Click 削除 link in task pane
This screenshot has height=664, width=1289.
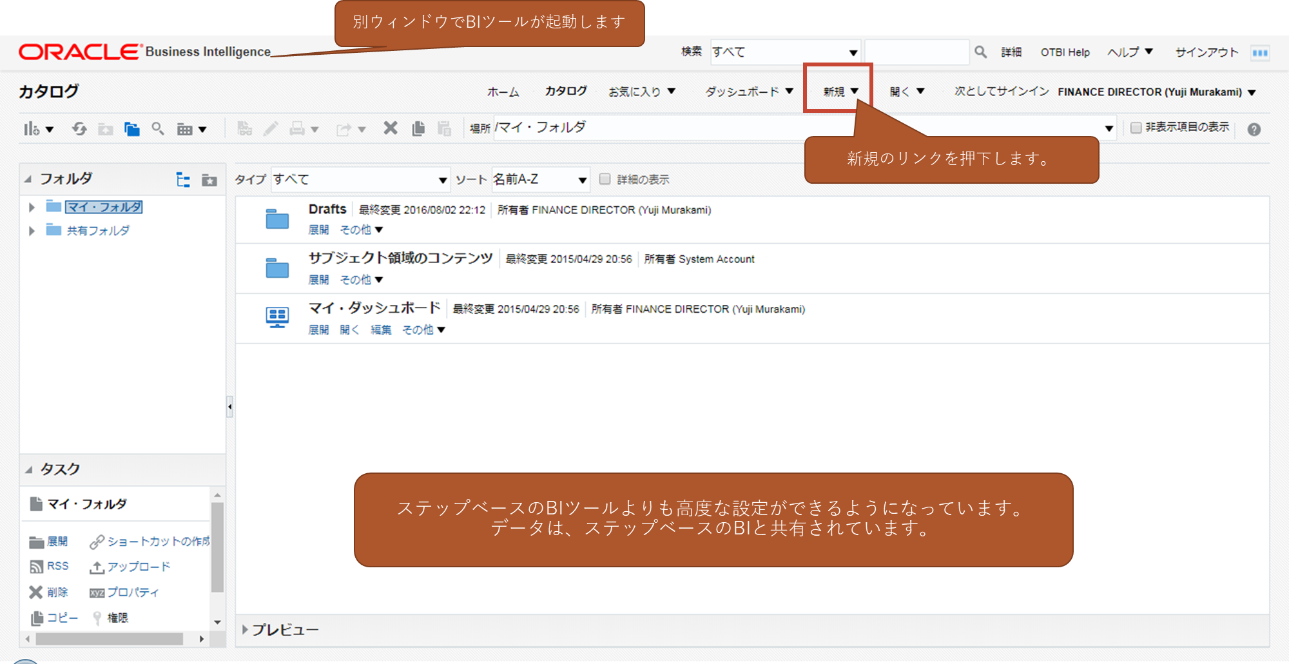point(57,592)
